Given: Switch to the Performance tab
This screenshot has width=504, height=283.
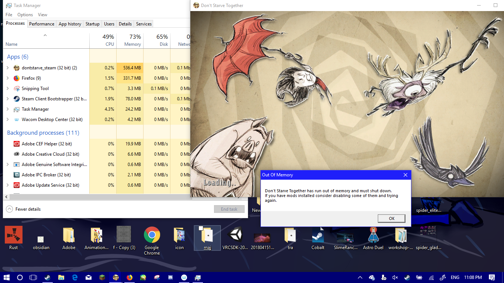Looking at the screenshot, I should (x=42, y=24).
